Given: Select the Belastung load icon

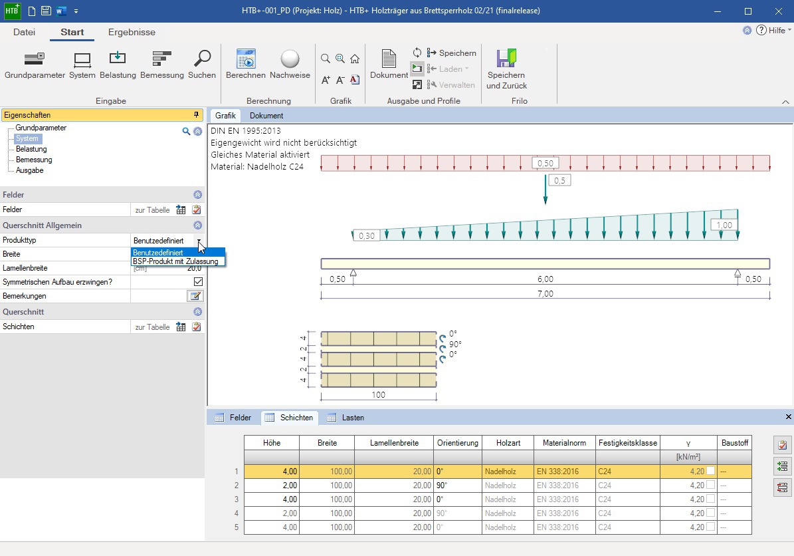Looking at the screenshot, I should coord(118,59).
